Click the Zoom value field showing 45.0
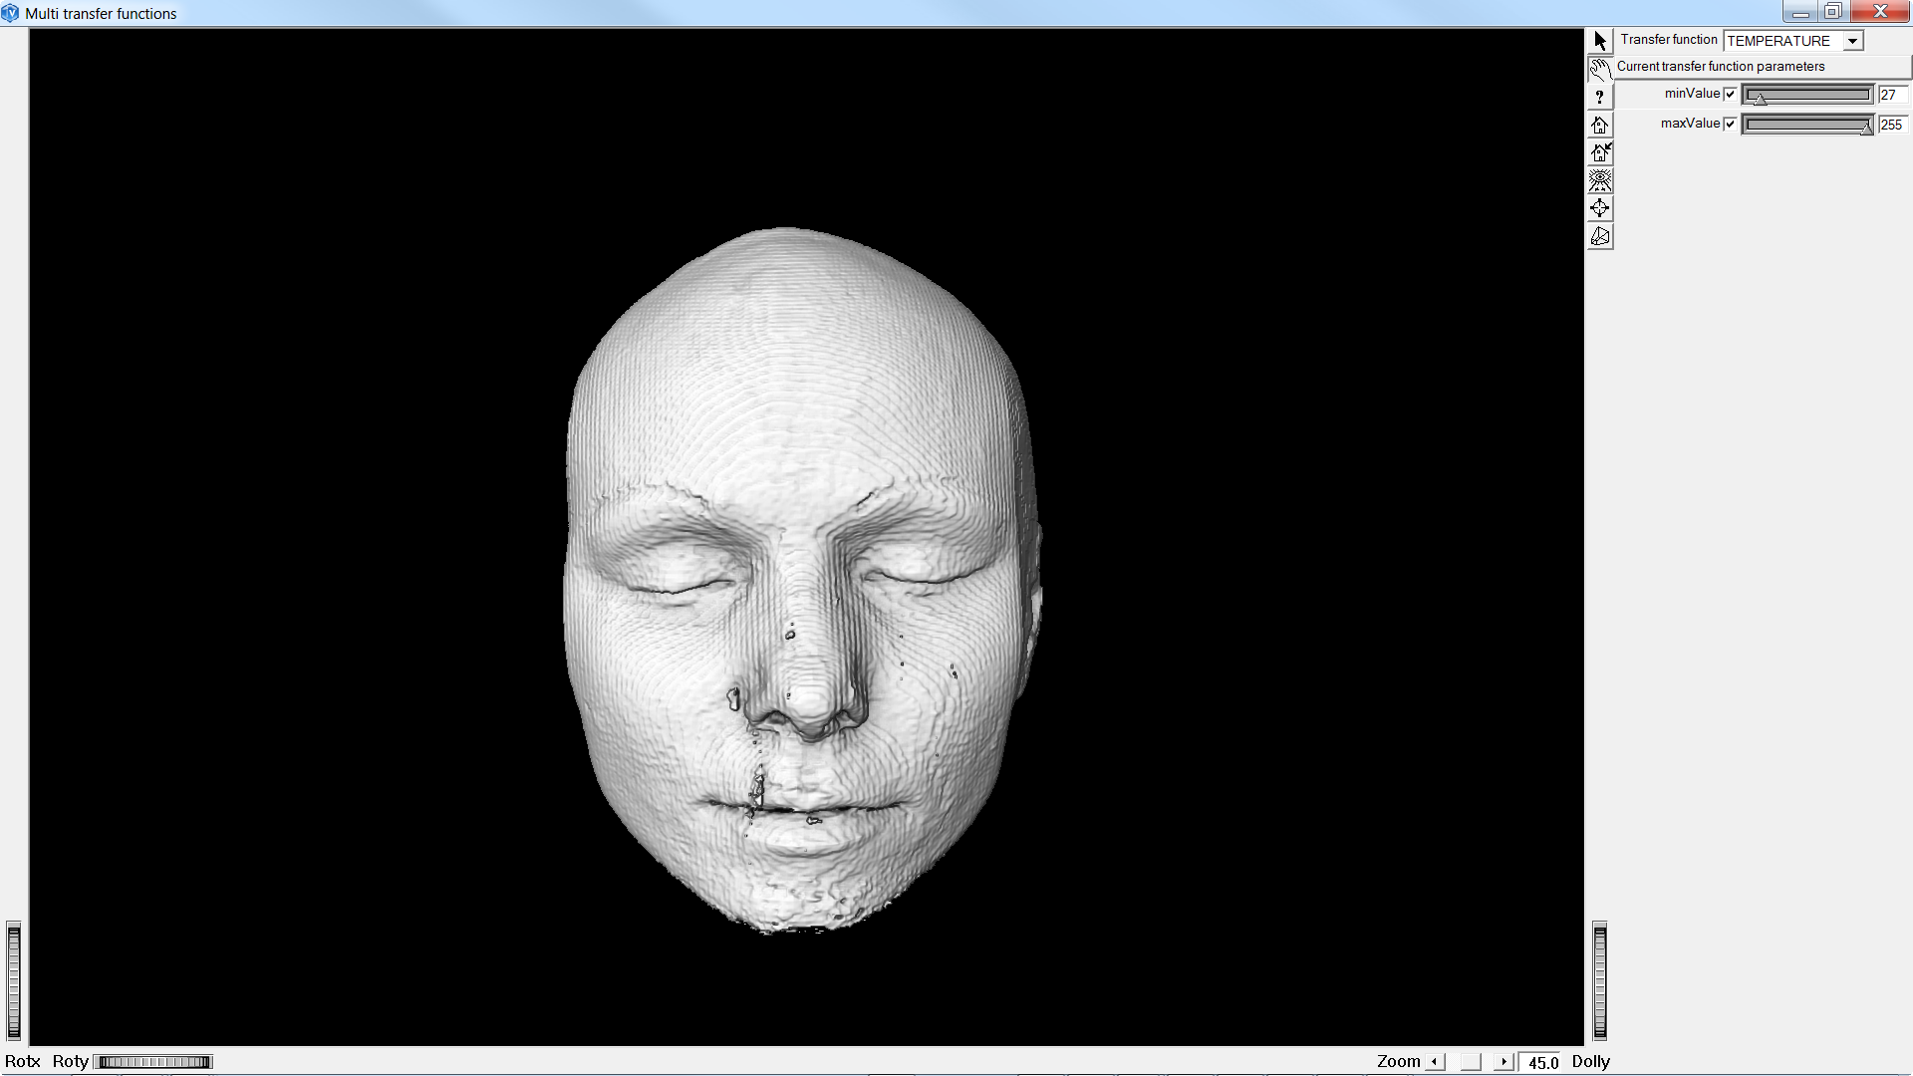 [x=1542, y=1062]
